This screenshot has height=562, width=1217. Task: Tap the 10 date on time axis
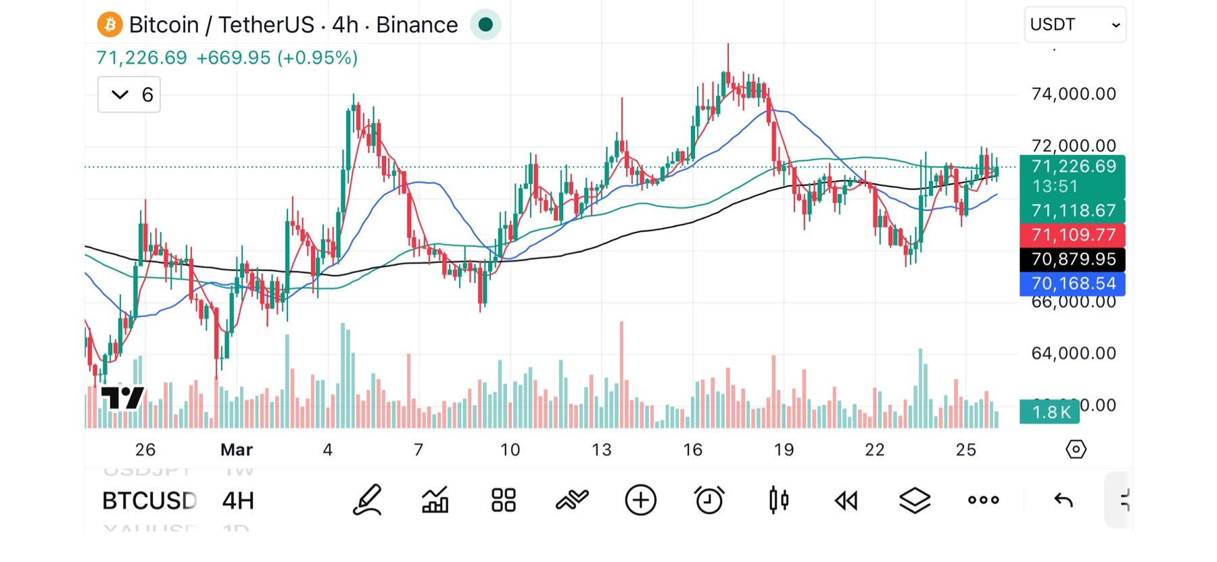[510, 450]
